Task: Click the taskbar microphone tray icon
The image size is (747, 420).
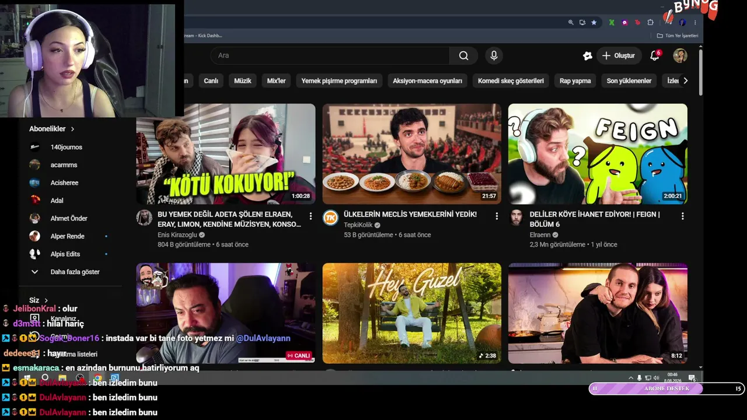Action: pyautogui.click(x=639, y=378)
